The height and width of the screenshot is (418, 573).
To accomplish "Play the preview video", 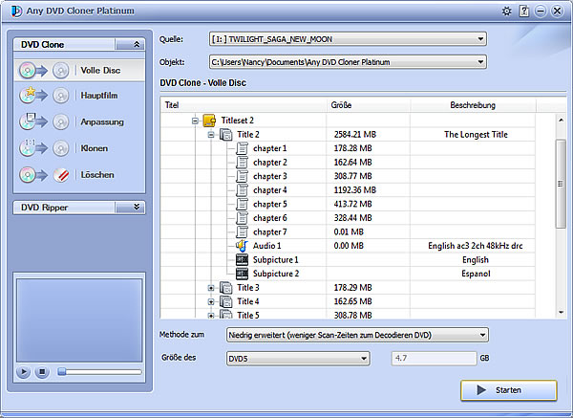I will (23, 372).
